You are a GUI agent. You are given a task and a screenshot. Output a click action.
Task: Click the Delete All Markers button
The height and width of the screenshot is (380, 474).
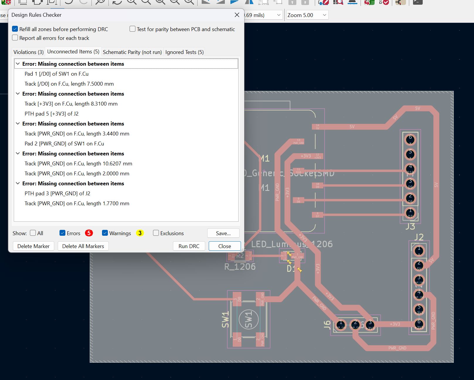(x=83, y=246)
